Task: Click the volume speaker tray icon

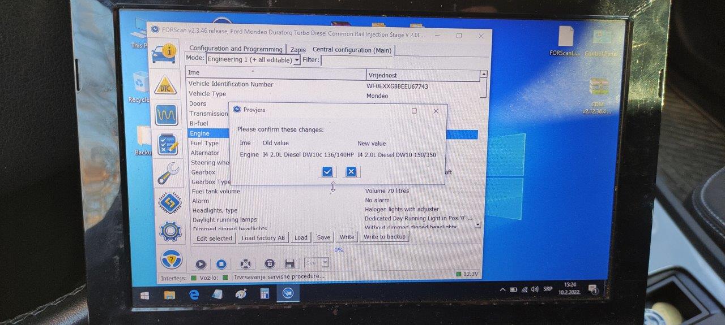Action: point(534,289)
